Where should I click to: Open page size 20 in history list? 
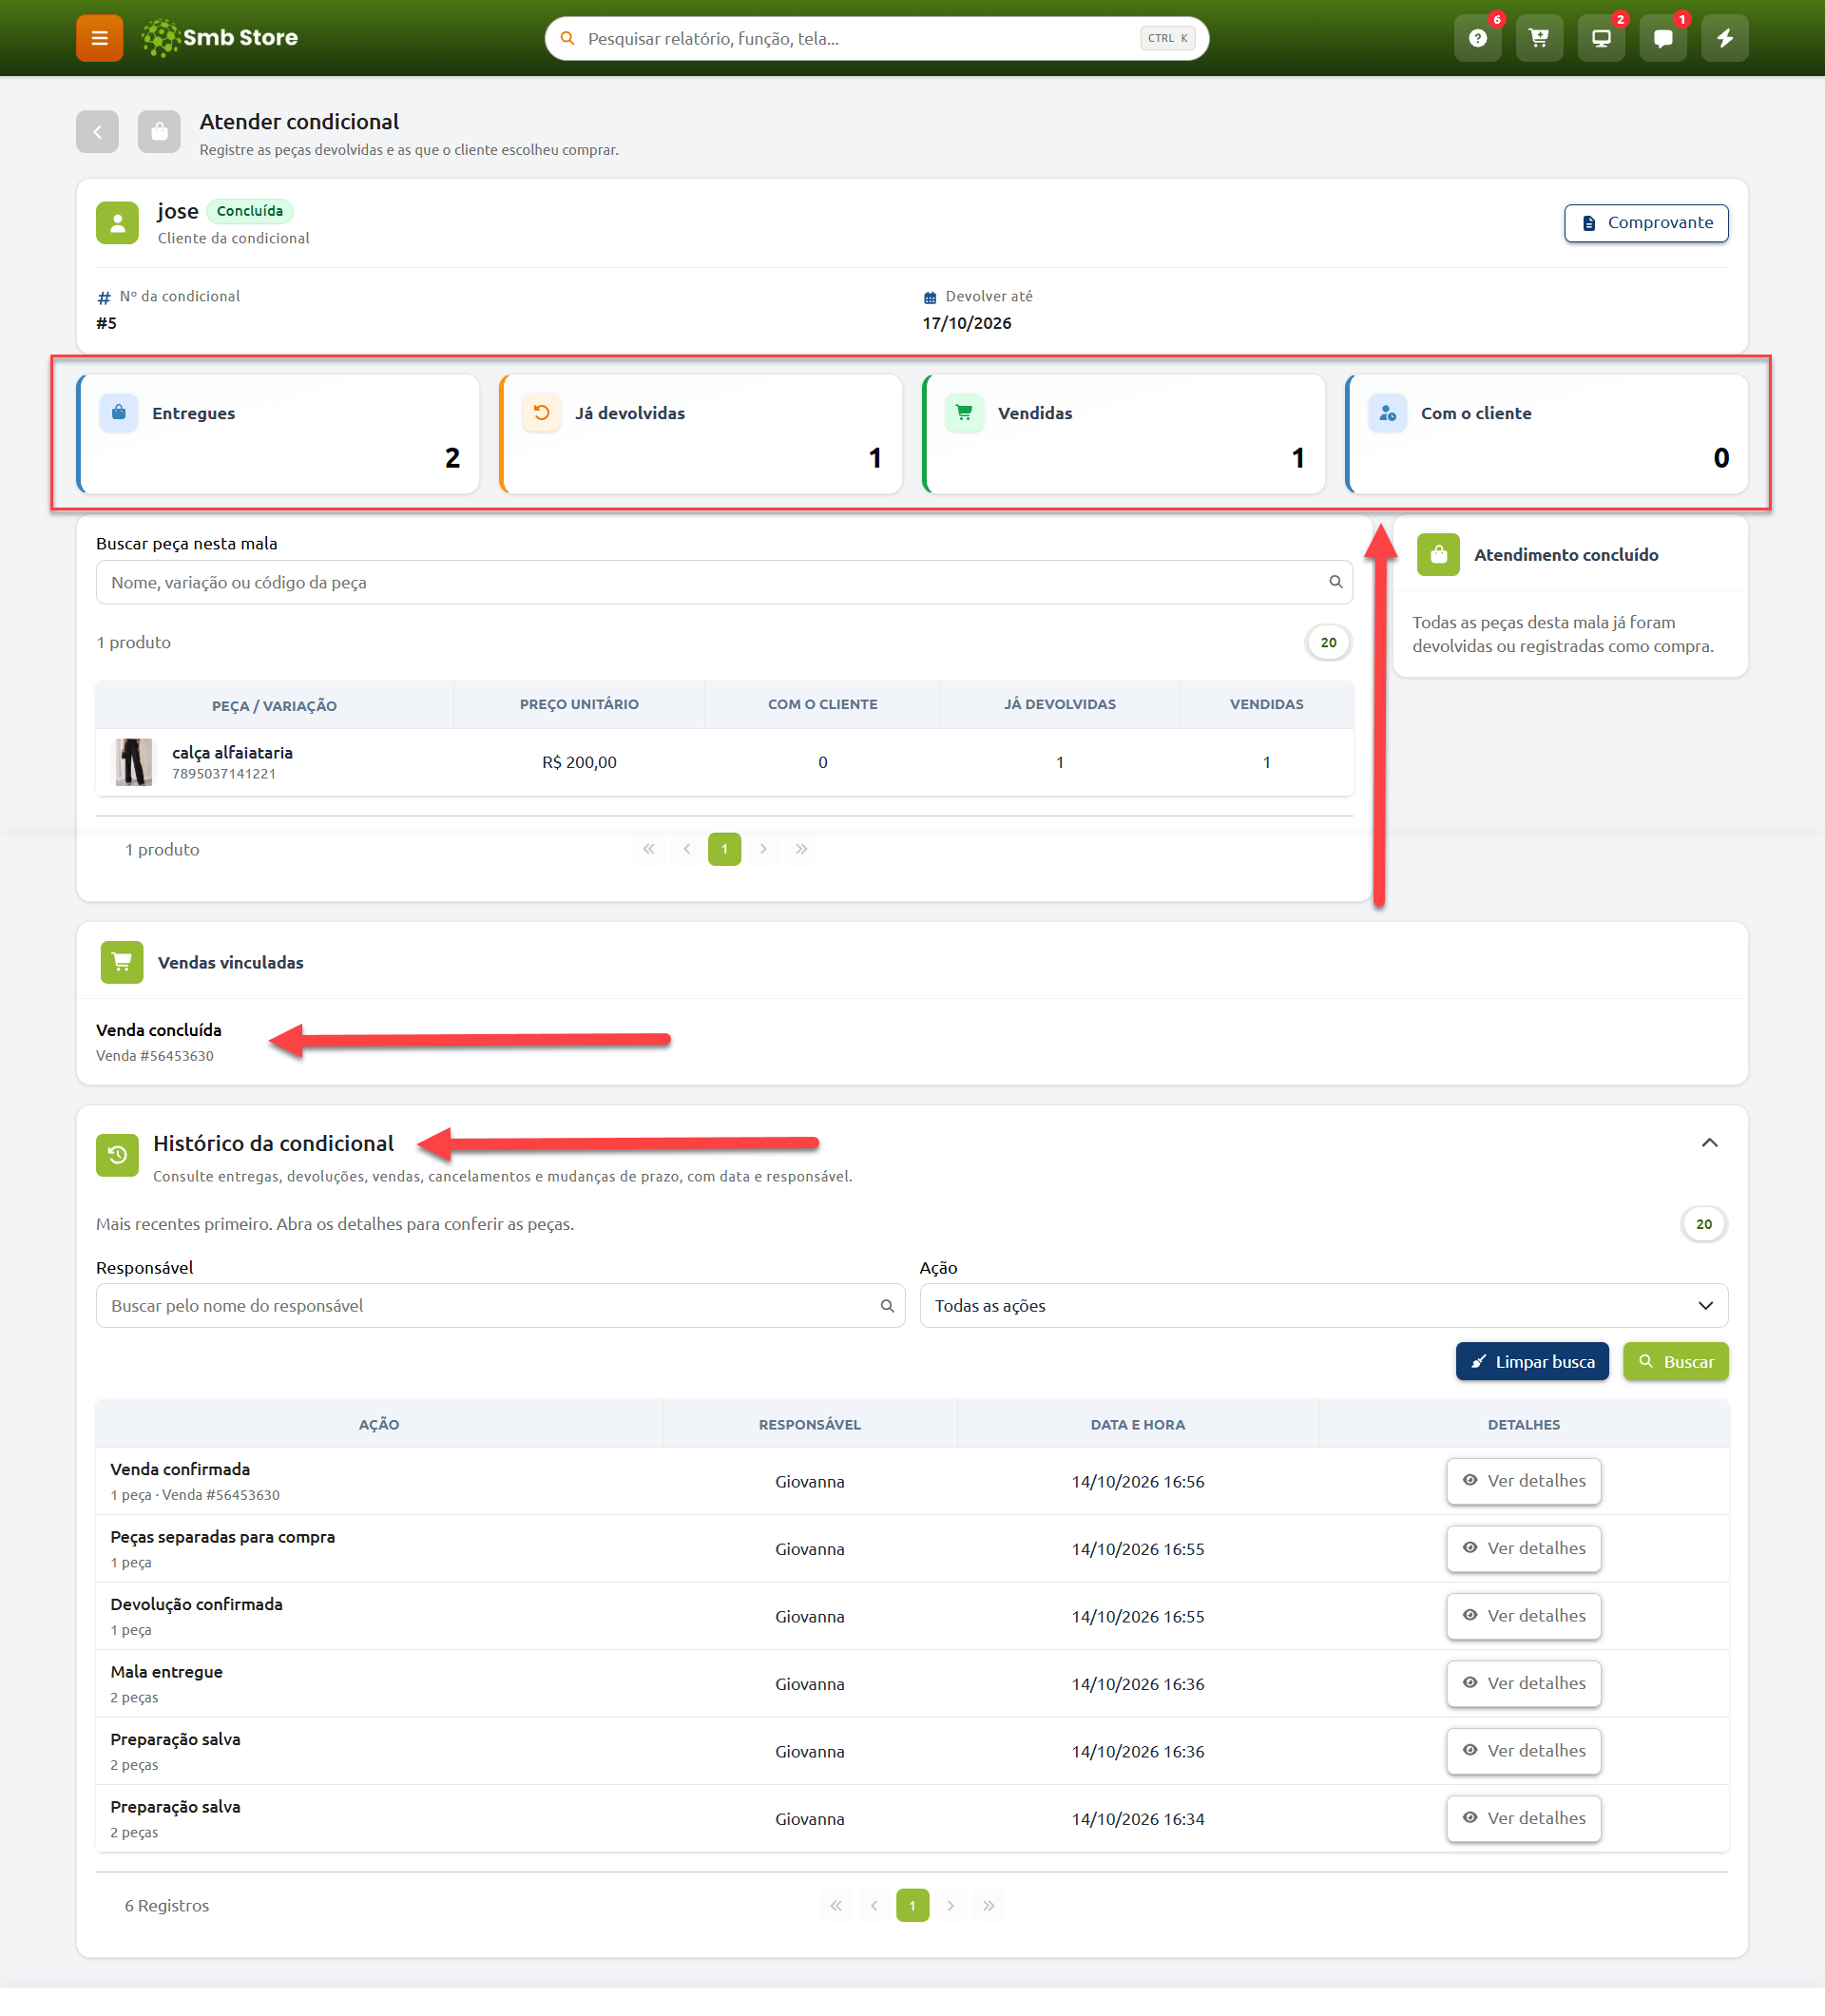(1703, 1224)
